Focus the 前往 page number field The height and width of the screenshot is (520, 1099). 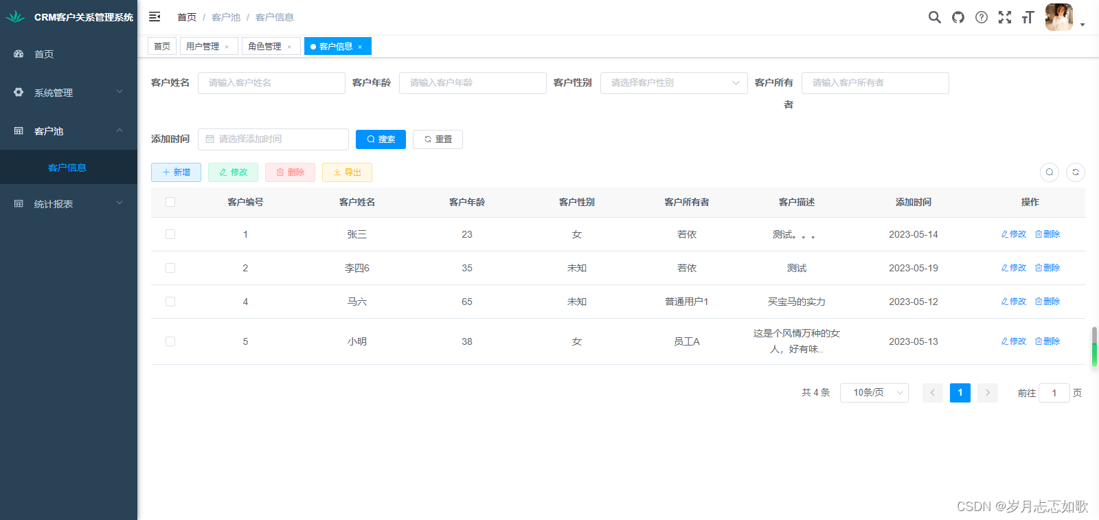pyautogui.click(x=1054, y=393)
